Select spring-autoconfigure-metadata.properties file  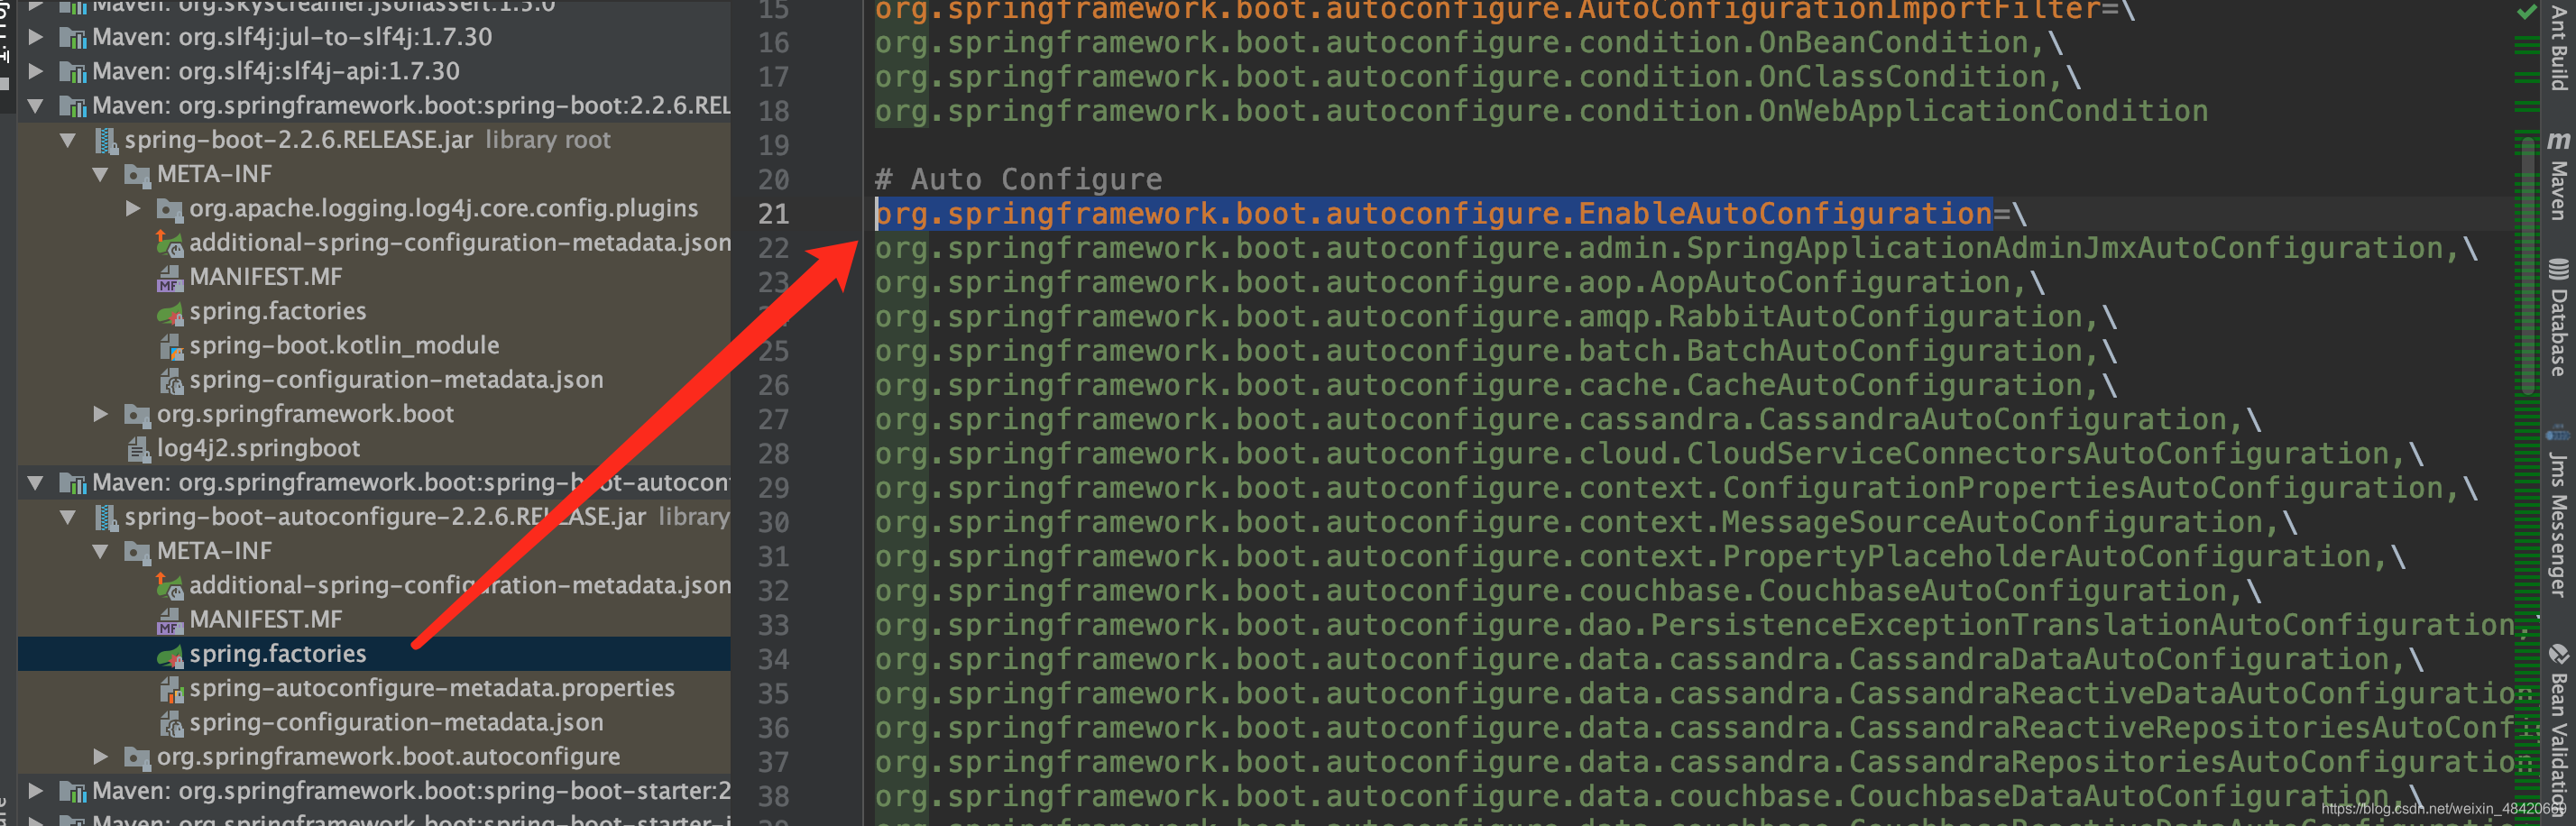pyautogui.click(x=432, y=688)
